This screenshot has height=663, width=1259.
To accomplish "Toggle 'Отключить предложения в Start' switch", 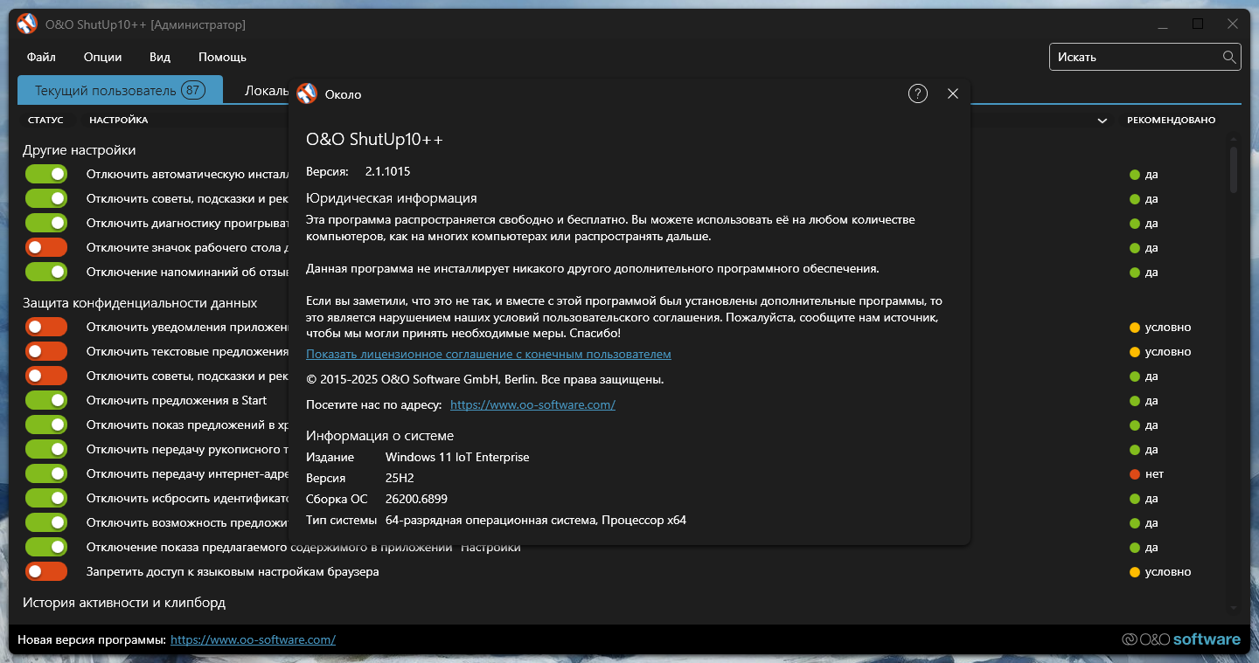I will (x=46, y=401).
